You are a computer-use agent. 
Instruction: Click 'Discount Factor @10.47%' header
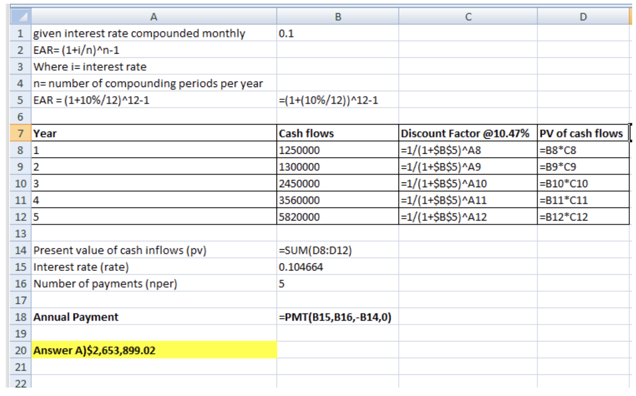pos(468,133)
